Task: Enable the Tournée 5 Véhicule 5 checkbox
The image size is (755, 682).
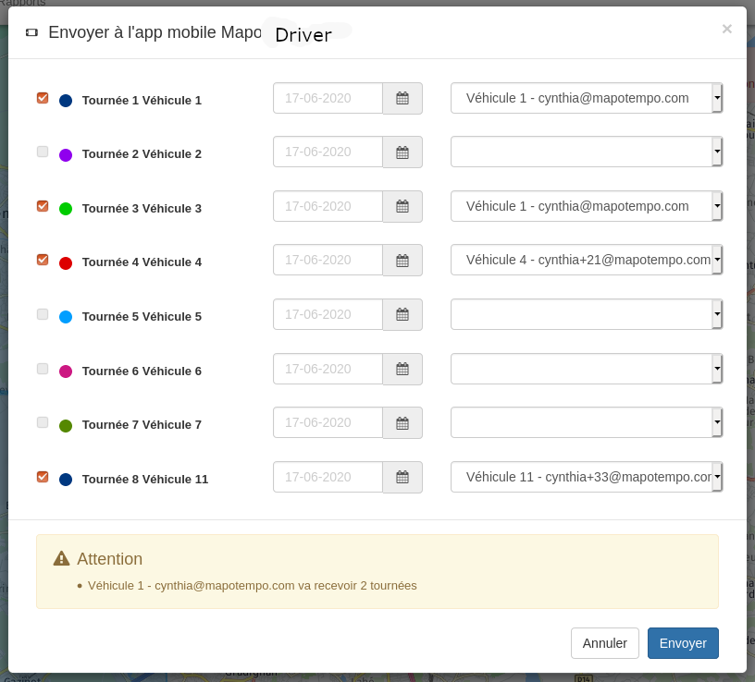Action: point(43,314)
